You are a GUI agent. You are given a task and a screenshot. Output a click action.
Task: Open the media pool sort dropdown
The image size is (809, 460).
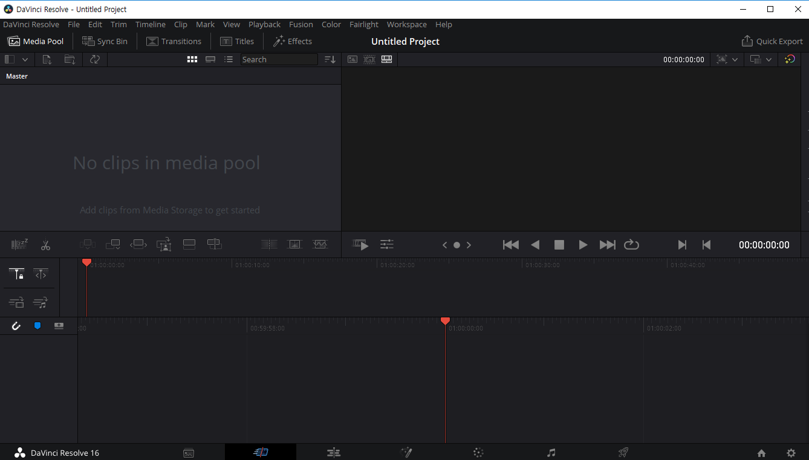point(330,59)
